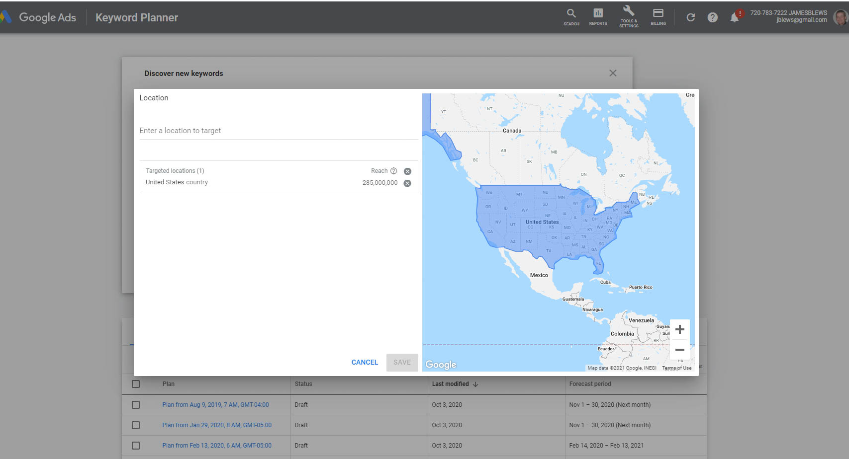849x459 pixels.
Task: Click the 285,000,000 reach value
Action: [x=380, y=183]
